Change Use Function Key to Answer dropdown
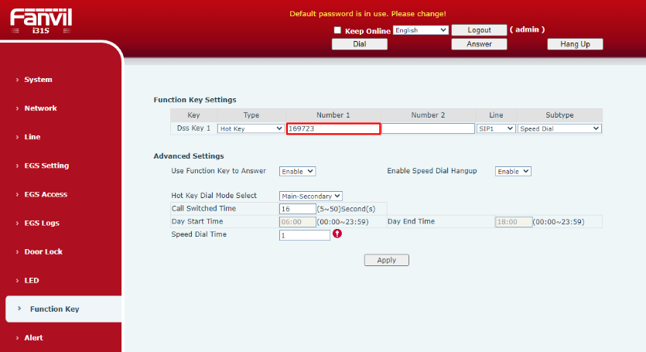The height and width of the screenshot is (352, 646). [297, 171]
